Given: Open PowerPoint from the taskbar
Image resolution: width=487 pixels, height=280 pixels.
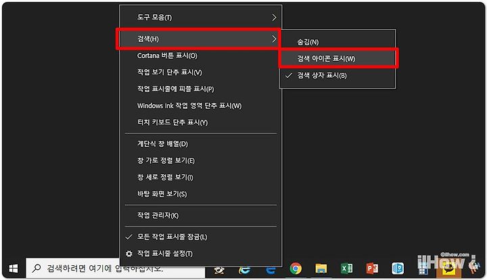Looking at the screenshot, I should (372, 269).
